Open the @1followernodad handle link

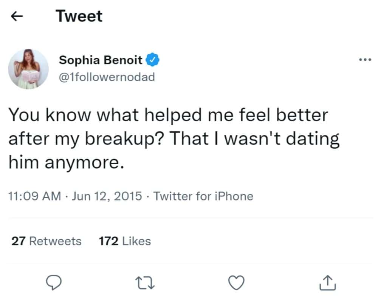107,77
